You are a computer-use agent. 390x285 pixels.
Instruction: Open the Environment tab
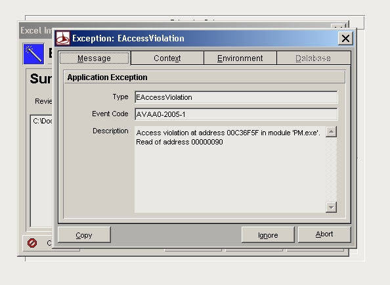point(240,58)
